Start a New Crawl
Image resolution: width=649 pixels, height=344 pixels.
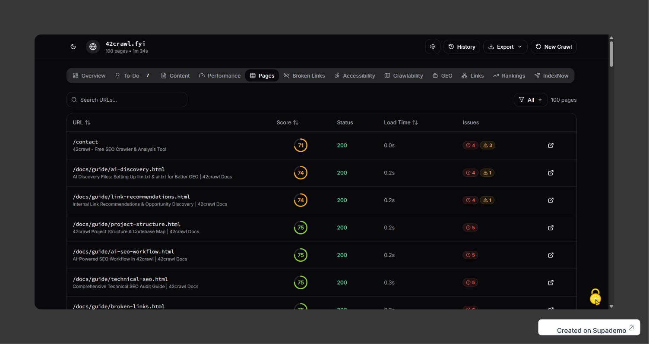554,46
